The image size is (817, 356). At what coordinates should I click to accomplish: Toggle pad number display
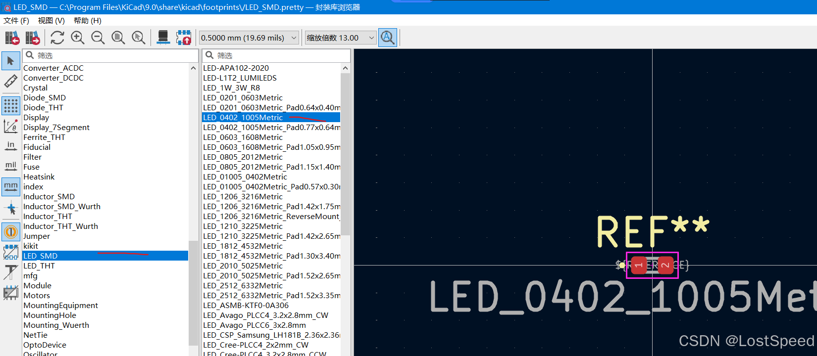11,231
